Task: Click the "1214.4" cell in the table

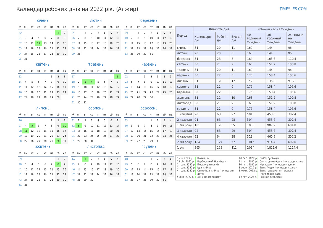Action: pyautogui.click(x=296, y=147)
